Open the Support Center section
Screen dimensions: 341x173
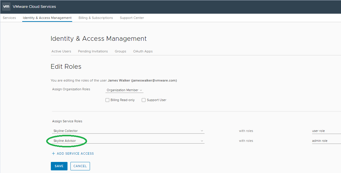click(132, 18)
